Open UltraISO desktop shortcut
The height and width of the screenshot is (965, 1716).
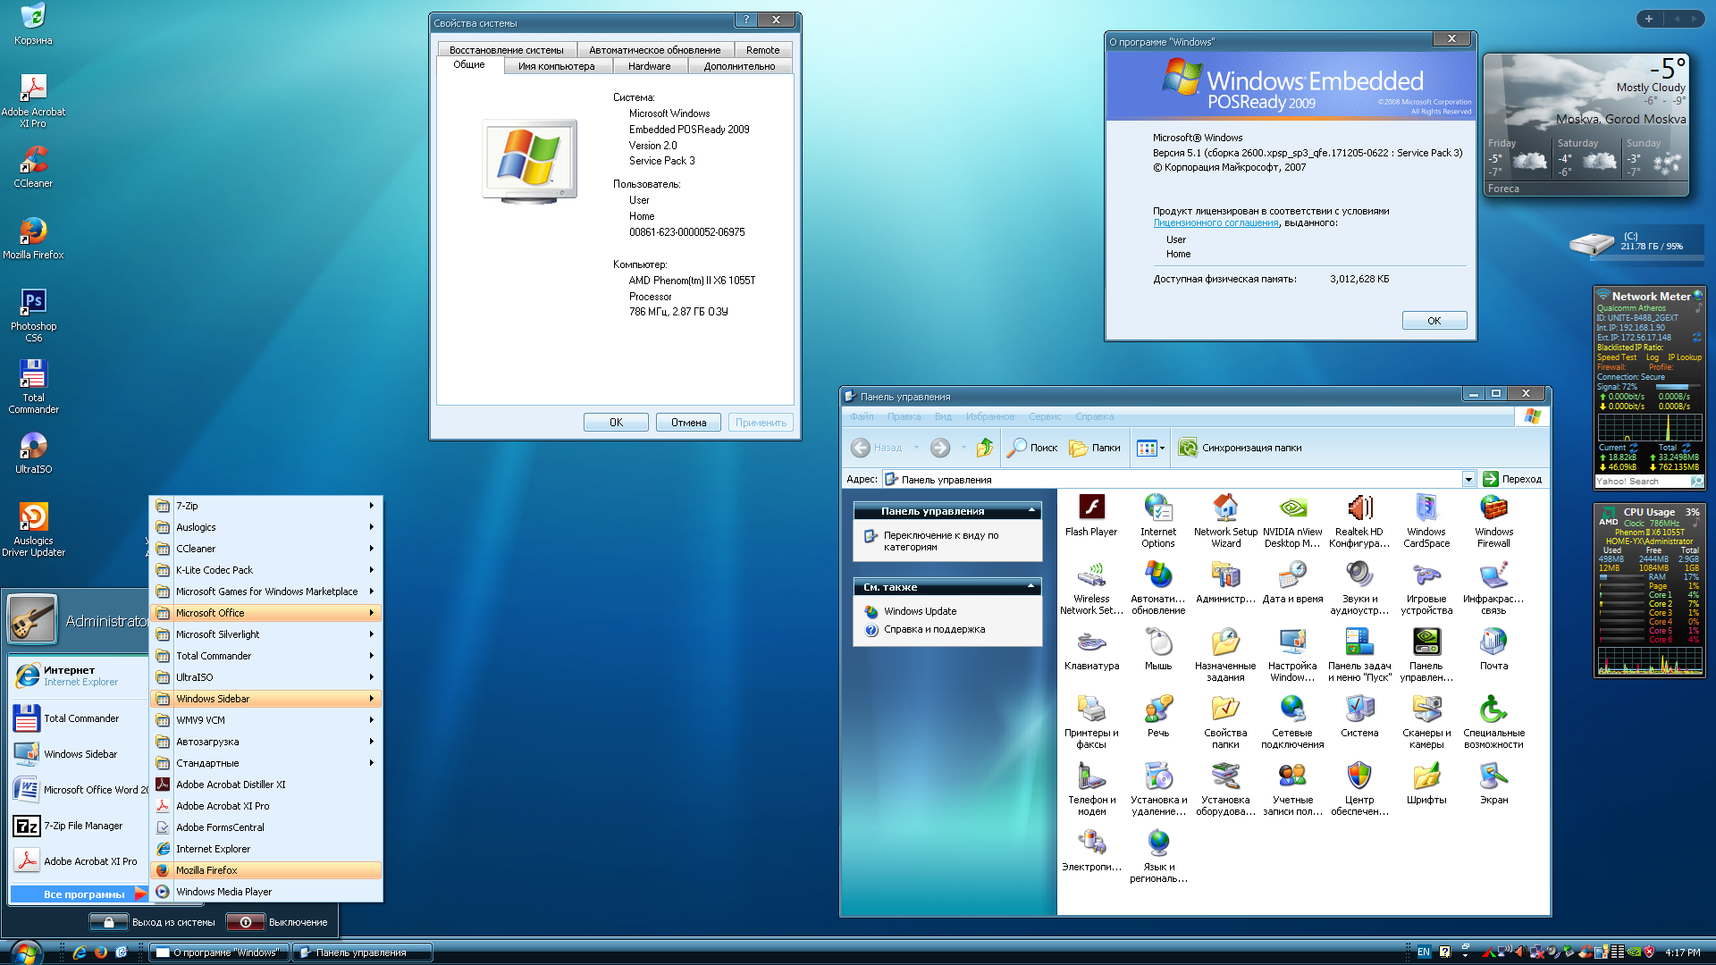coord(33,453)
